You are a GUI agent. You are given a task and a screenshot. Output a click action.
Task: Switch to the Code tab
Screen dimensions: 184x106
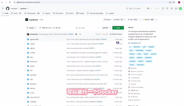(5, 13)
